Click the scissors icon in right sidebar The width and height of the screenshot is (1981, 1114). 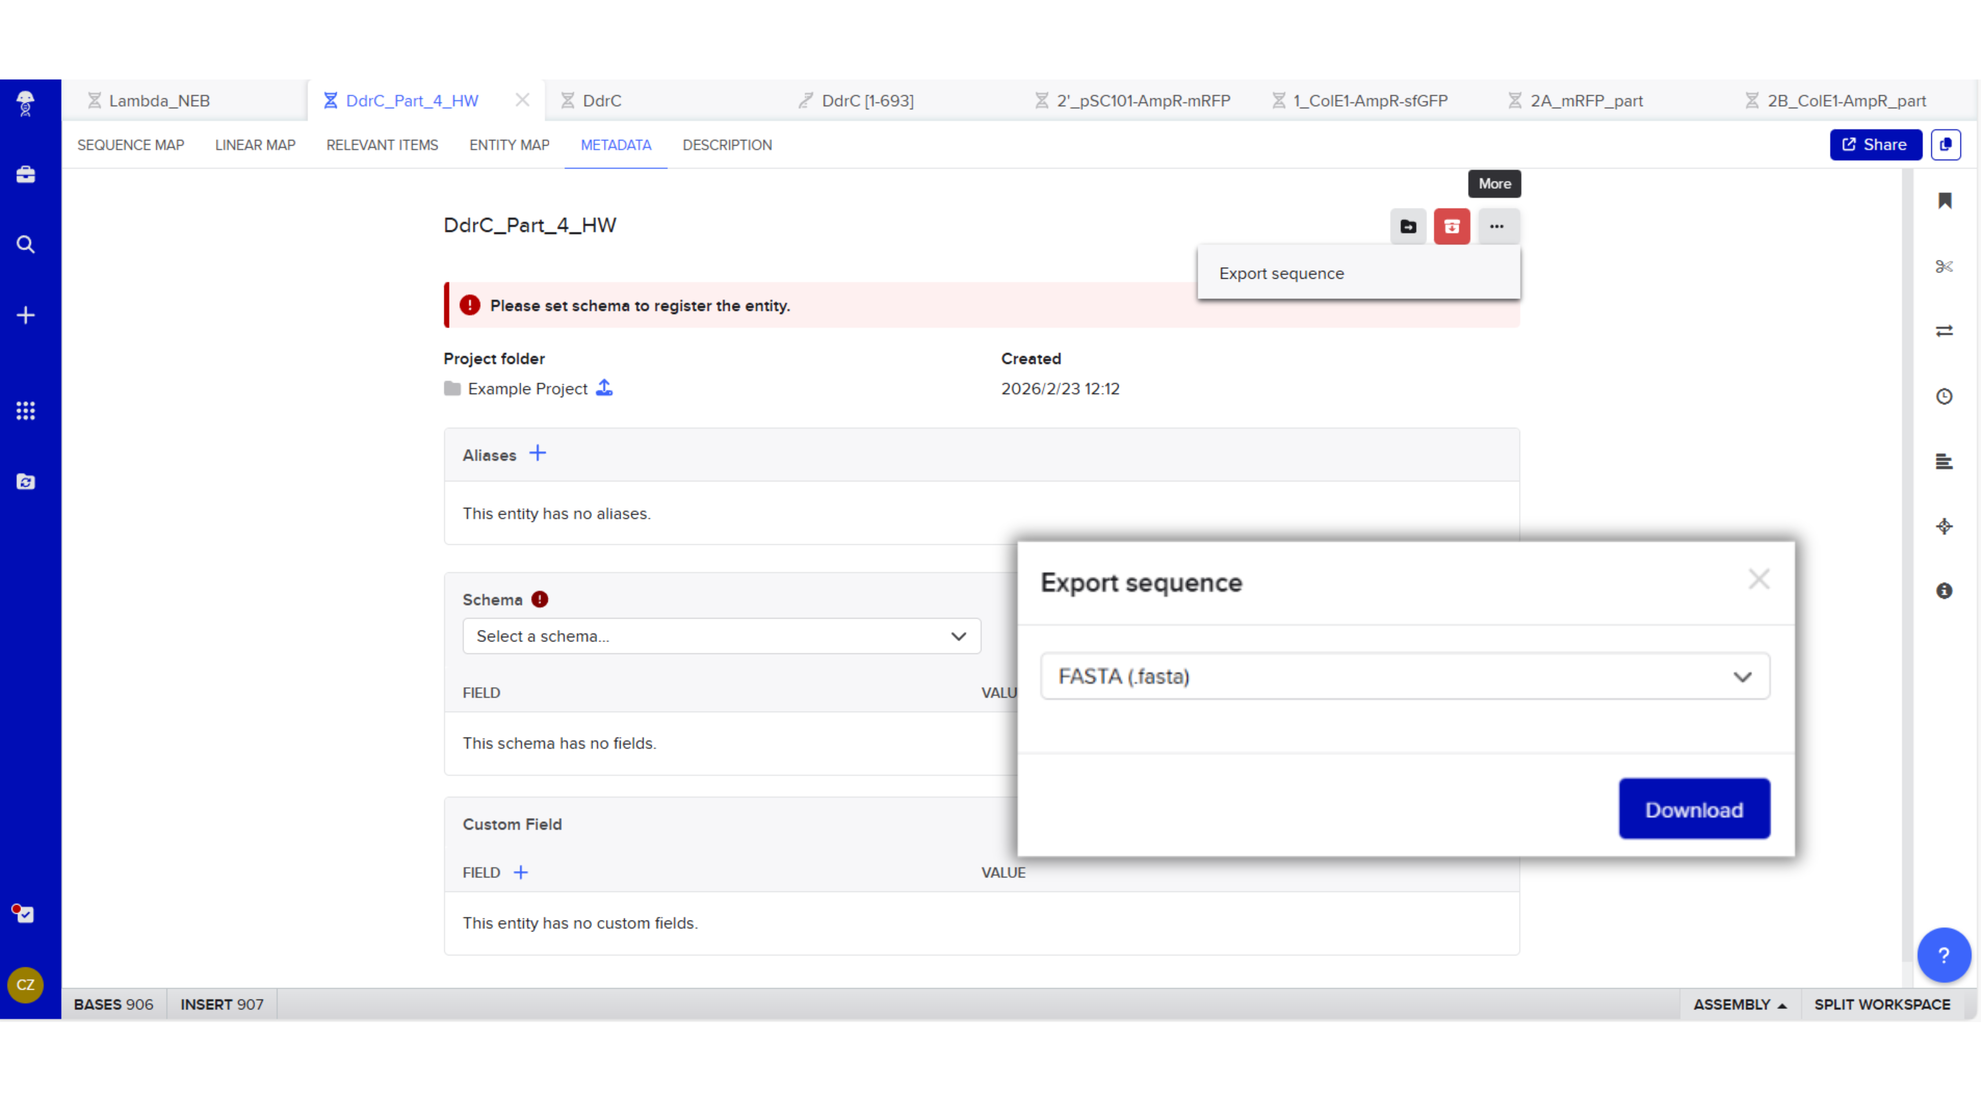1944,266
